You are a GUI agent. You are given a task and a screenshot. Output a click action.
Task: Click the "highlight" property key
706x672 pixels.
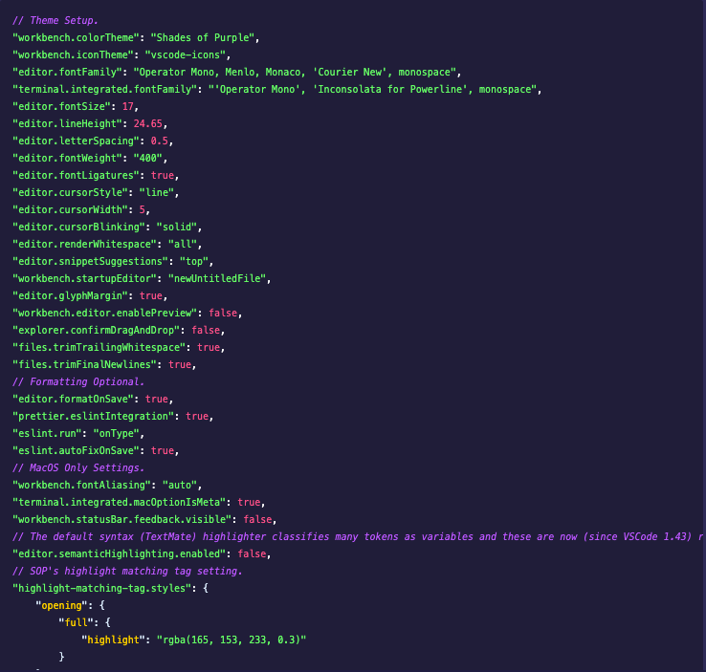[113, 640]
